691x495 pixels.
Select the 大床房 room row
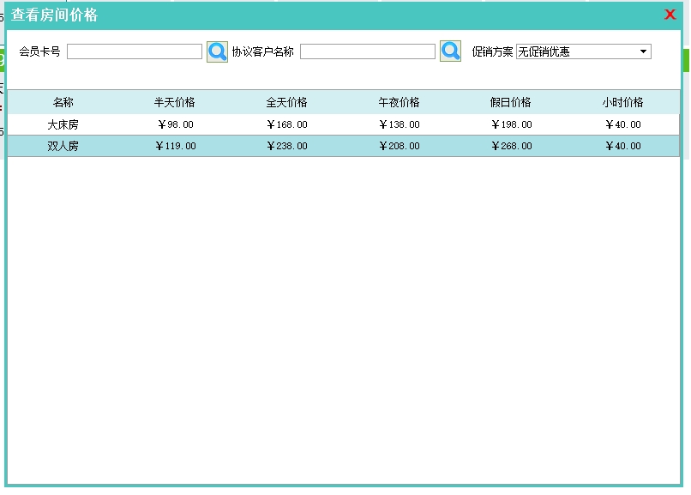tap(63, 124)
